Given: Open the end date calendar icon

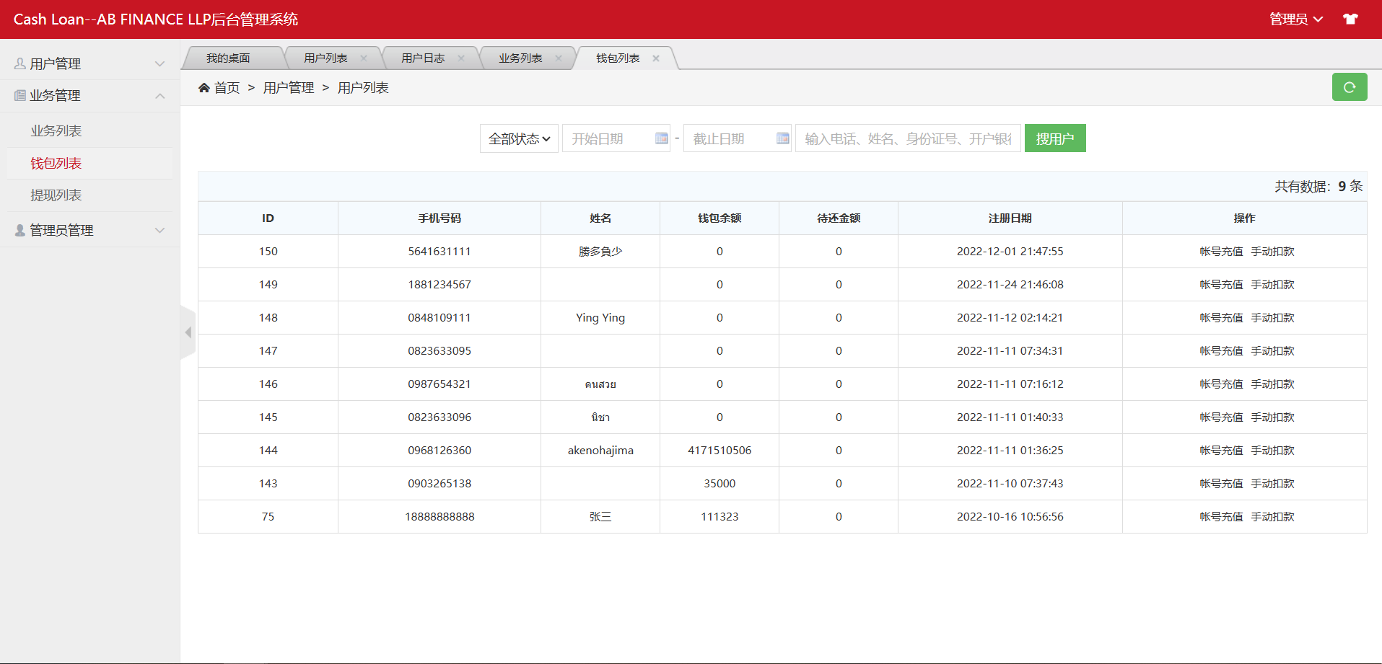Looking at the screenshot, I should 782,138.
